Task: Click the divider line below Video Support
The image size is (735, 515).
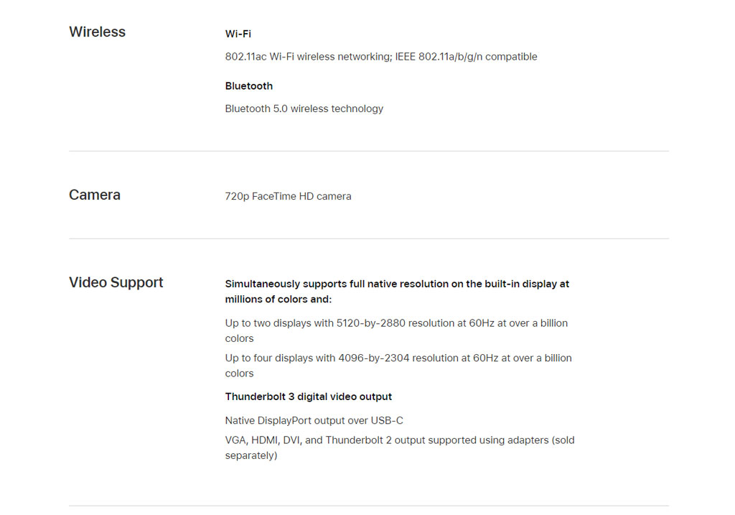Action: pos(369,506)
